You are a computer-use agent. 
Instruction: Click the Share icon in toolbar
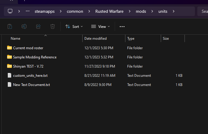38,26
